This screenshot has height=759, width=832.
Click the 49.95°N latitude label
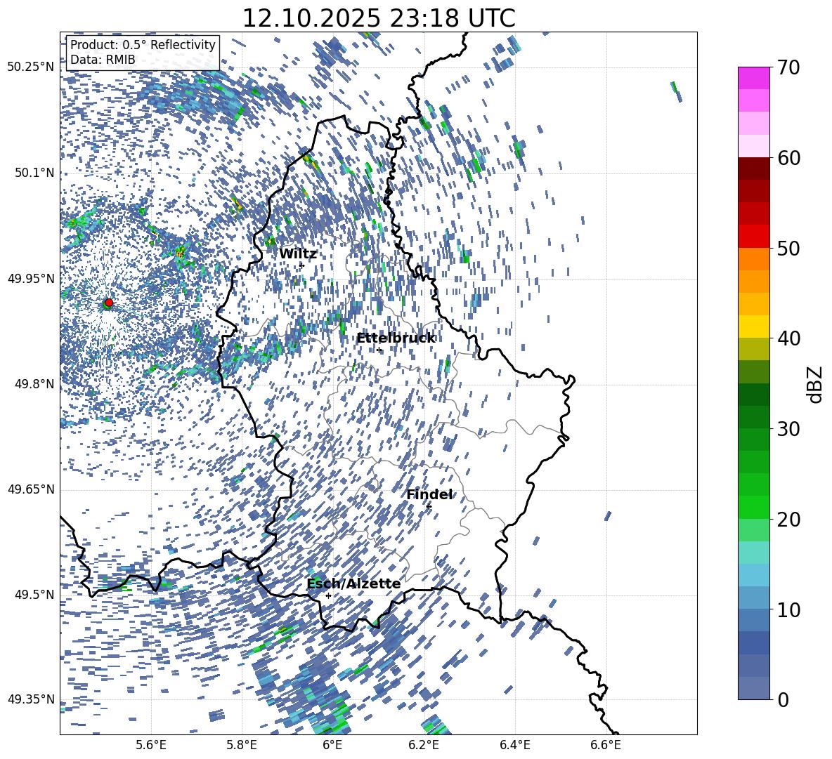[31, 279]
